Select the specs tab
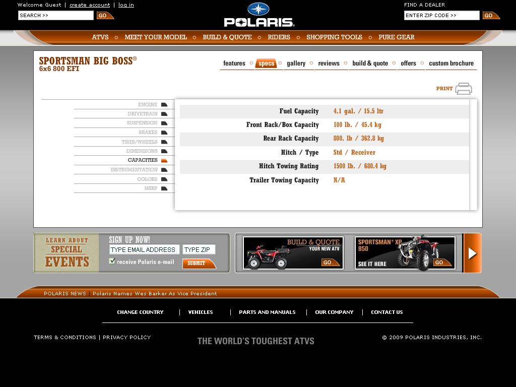The height and width of the screenshot is (387, 516). tap(266, 63)
